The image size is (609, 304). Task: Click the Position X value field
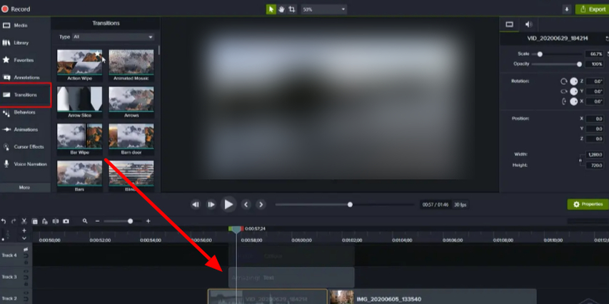(x=594, y=118)
